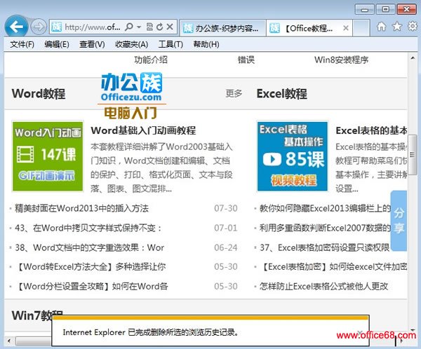Screen dimensions: 421x349
Task: Click the horizontal scrollbar left arrow
Action: 9,341
